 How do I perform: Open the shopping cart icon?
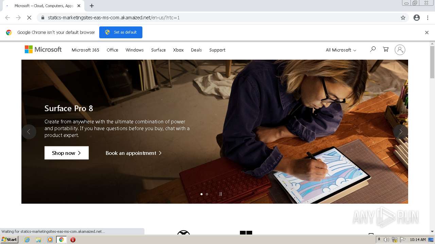click(386, 49)
